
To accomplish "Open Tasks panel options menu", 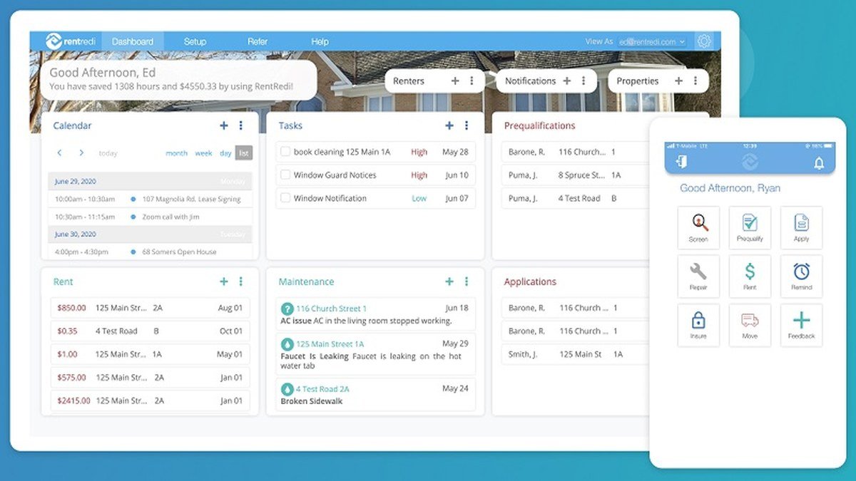I will (466, 125).
